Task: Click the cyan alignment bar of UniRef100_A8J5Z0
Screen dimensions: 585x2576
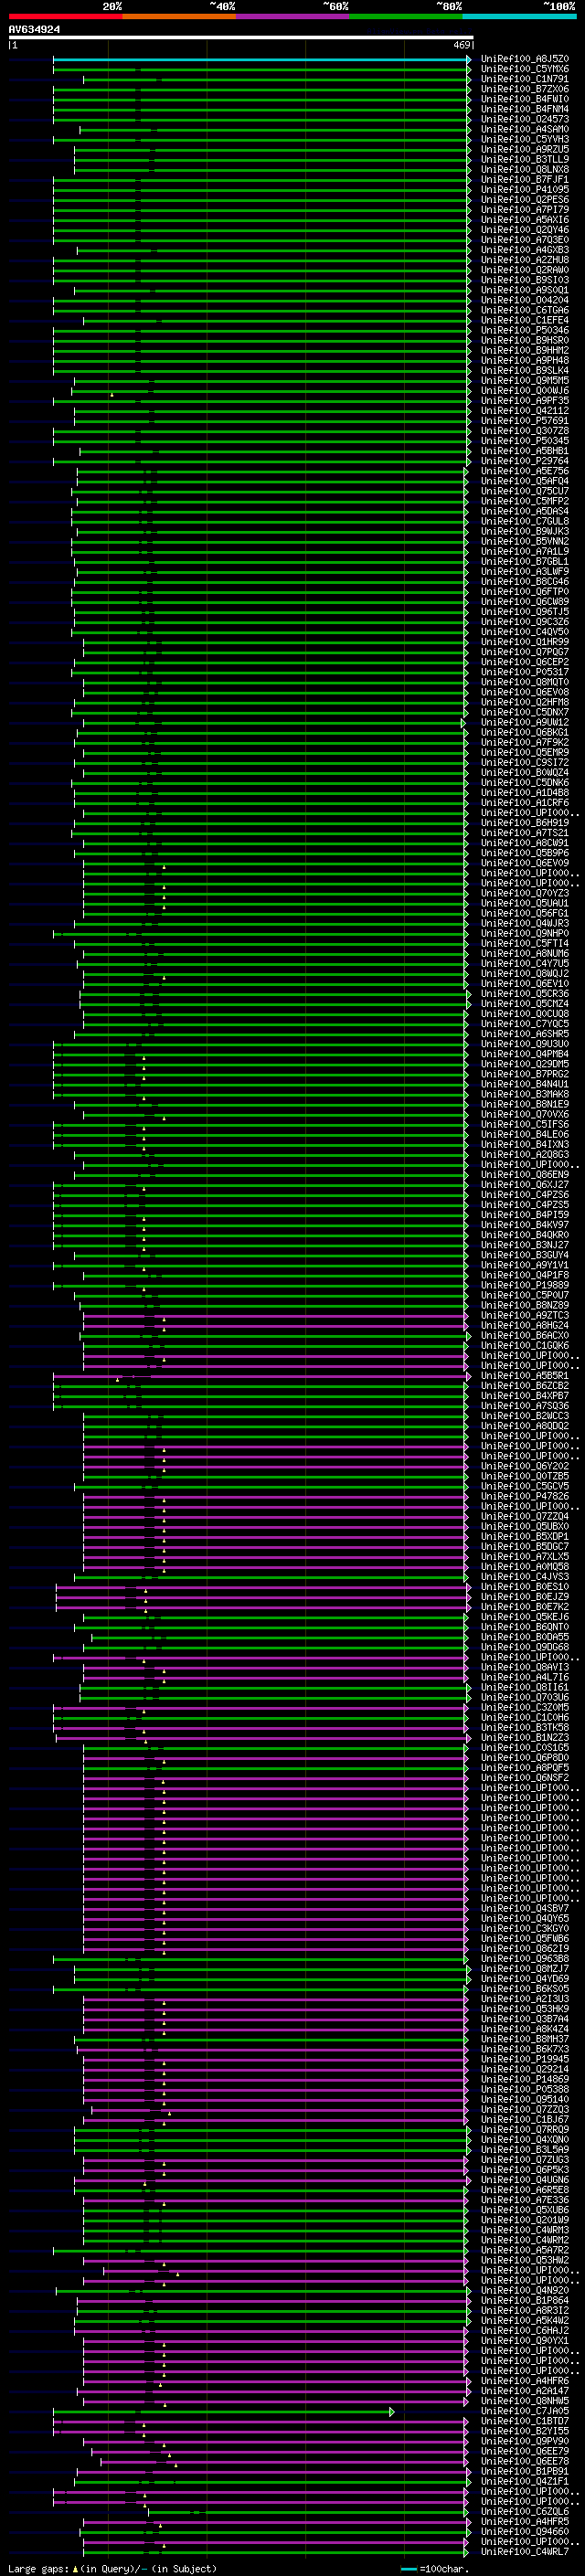Action: point(261,59)
